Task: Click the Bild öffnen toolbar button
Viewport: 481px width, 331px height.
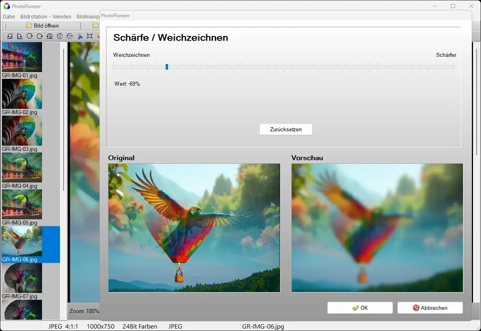Action: pyautogui.click(x=42, y=26)
